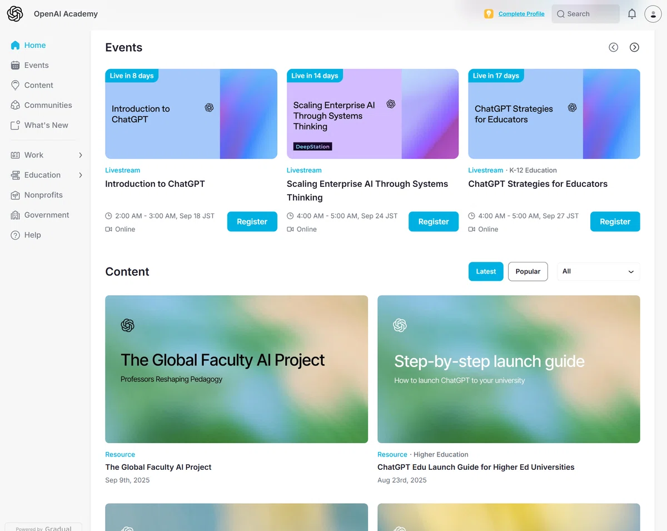The height and width of the screenshot is (531, 667).
Task: Click the Home sidebar icon
Action: point(15,45)
